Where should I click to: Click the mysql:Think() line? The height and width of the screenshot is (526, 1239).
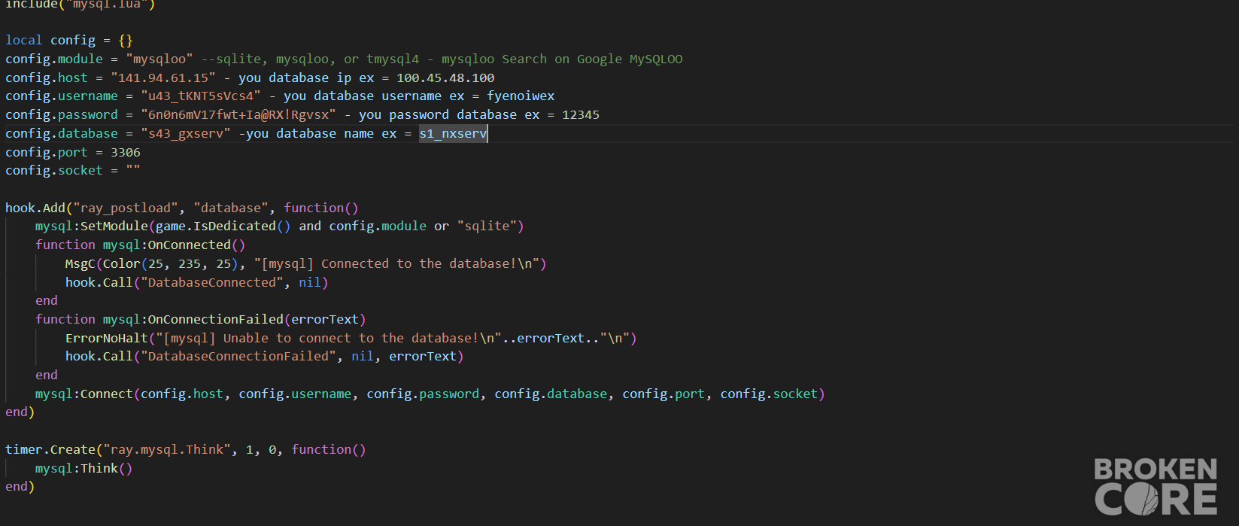click(84, 468)
